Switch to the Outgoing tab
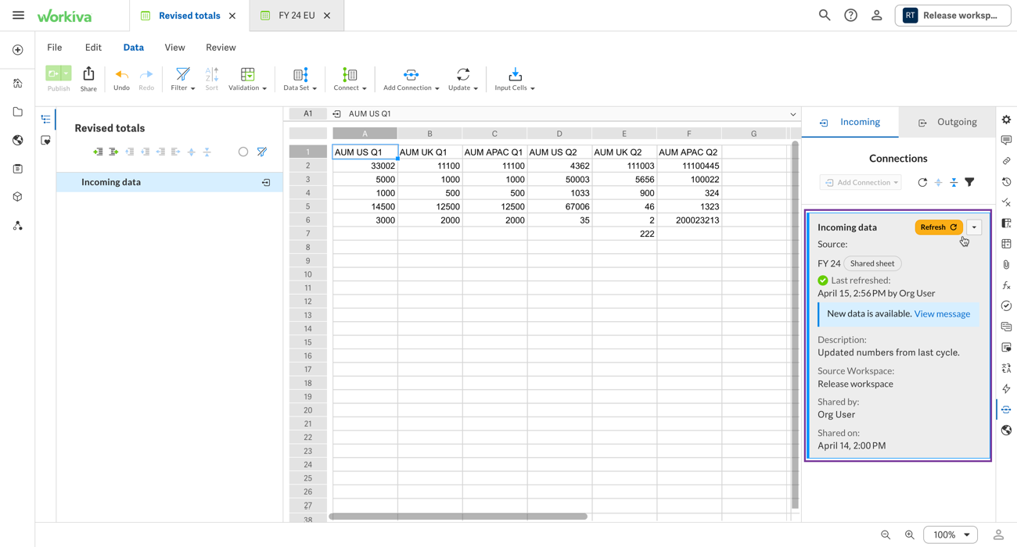 (x=947, y=122)
